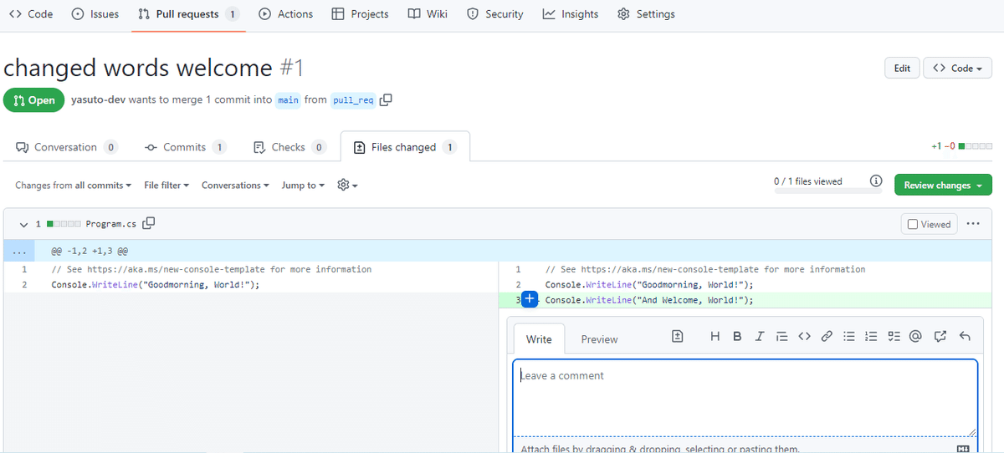Mark Program.cs as Viewed
The width and height of the screenshot is (1004, 453).
pyautogui.click(x=930, y=224)
